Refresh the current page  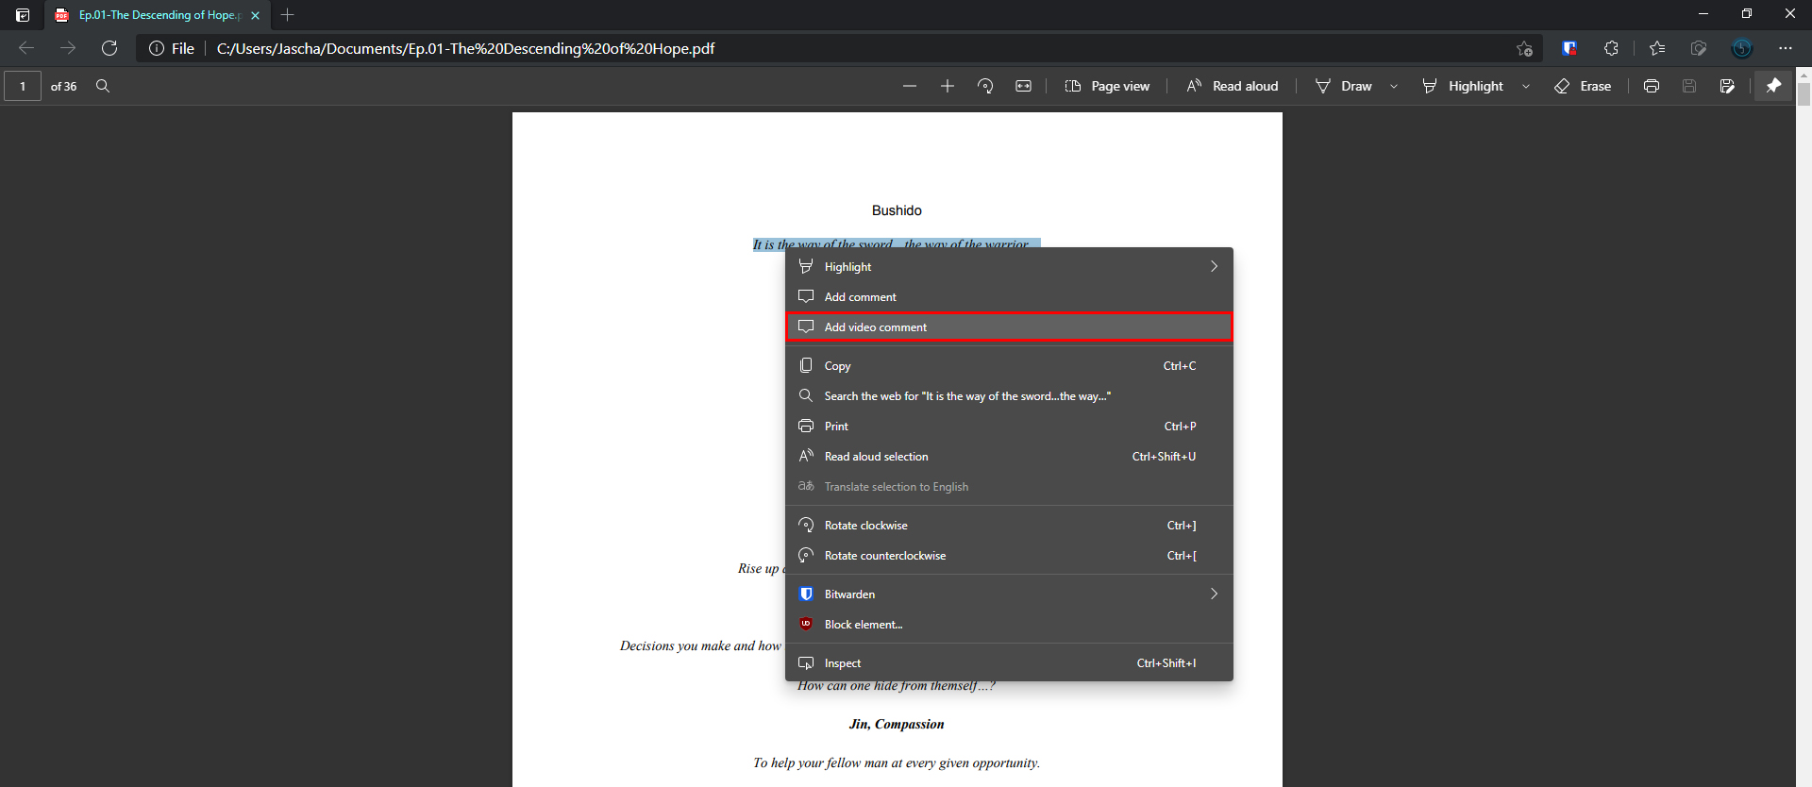pos(109,48)
